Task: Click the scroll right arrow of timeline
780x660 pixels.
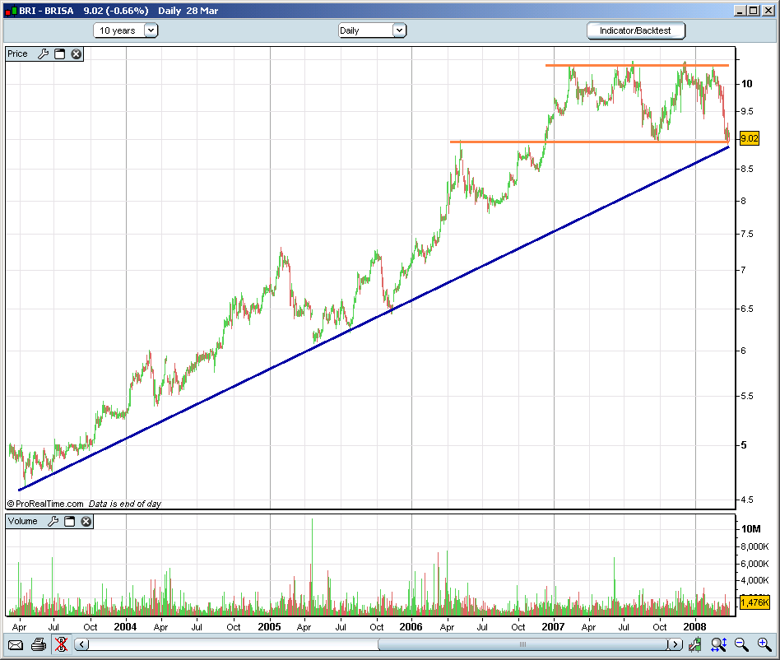Action: point(675,644)
